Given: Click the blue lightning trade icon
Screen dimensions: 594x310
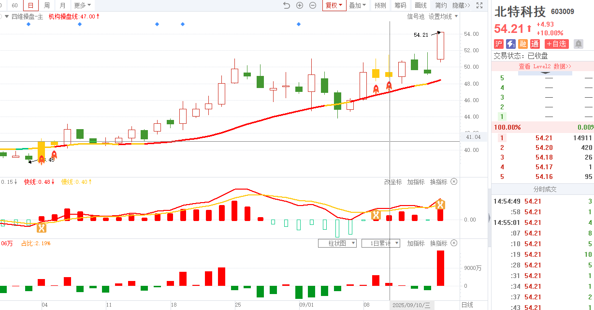Looking at the screenshot, I should point(511,44).
